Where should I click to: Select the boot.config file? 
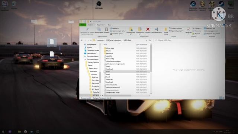click(x=109, y=59)
